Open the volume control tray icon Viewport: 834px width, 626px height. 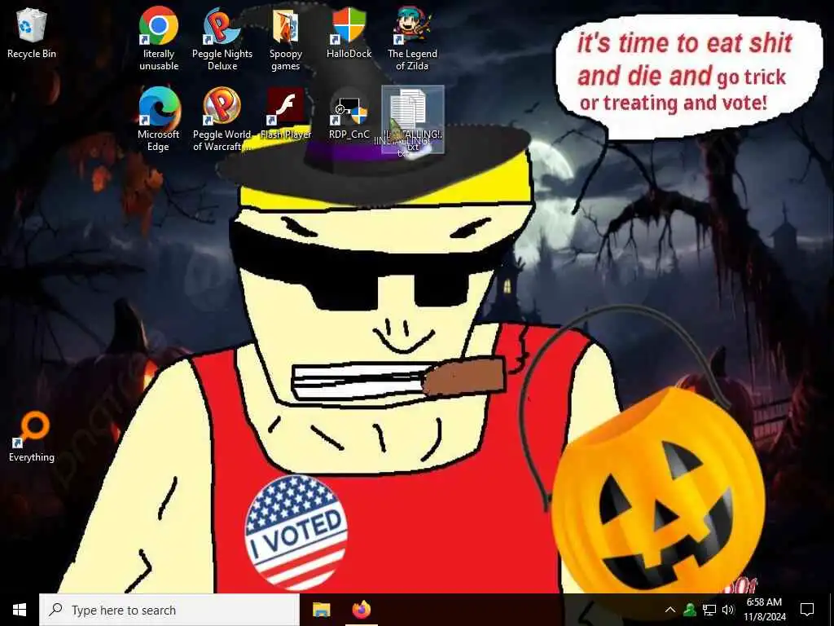[x=727, y=610]
